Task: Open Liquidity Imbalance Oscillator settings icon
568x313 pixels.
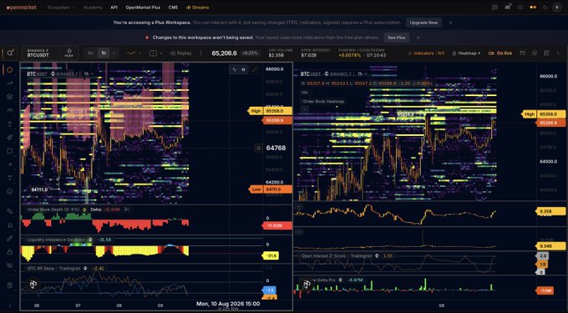Action: tap(90, 240)
